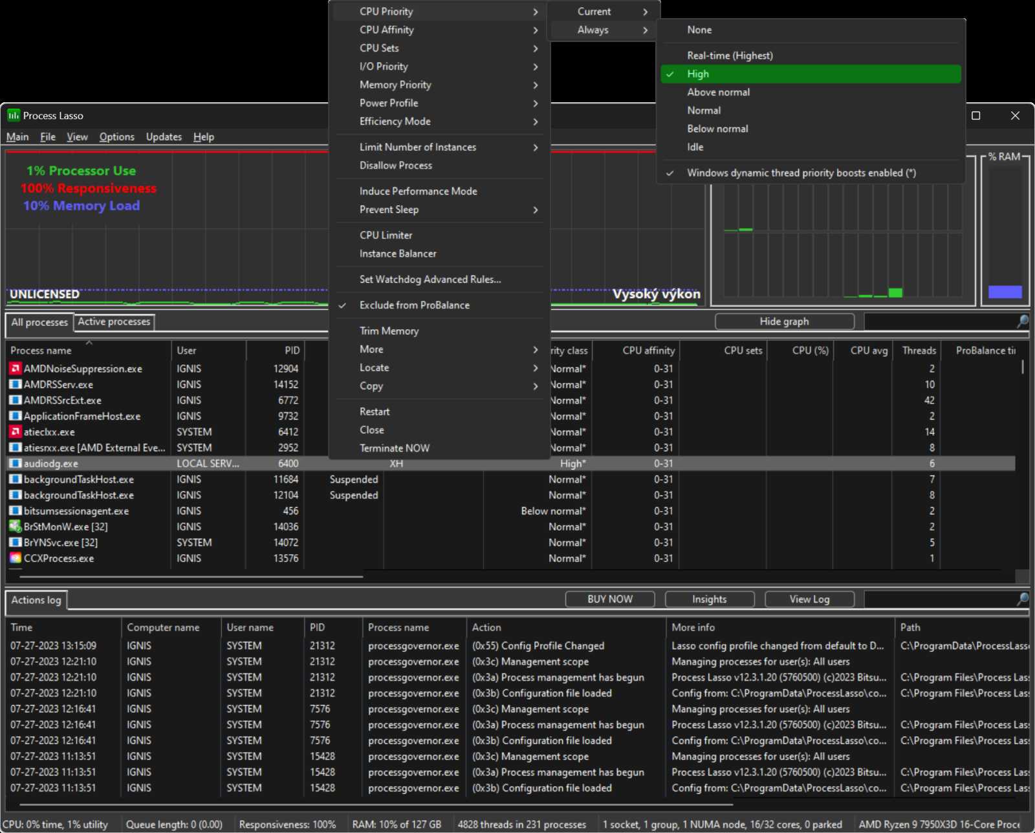
Task: Choose Set Watchdog Advanced Rules
Action: 440,279
